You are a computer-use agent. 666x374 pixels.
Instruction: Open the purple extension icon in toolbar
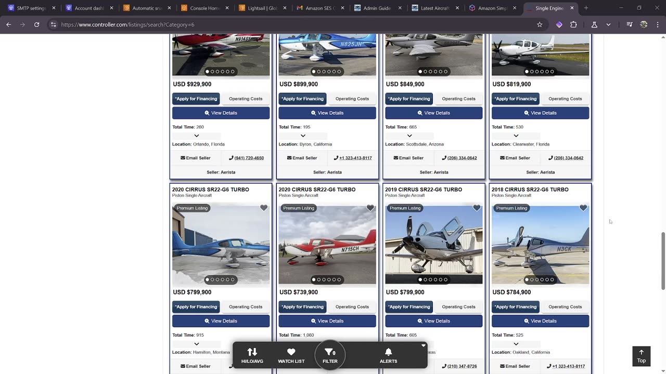(559, 24)
